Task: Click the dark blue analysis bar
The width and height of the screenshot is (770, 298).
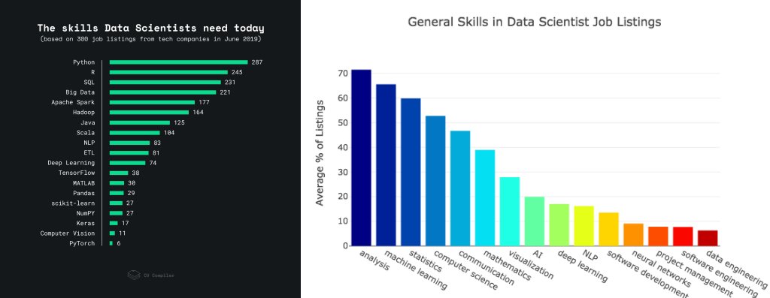Action: (x=362, y=158)
